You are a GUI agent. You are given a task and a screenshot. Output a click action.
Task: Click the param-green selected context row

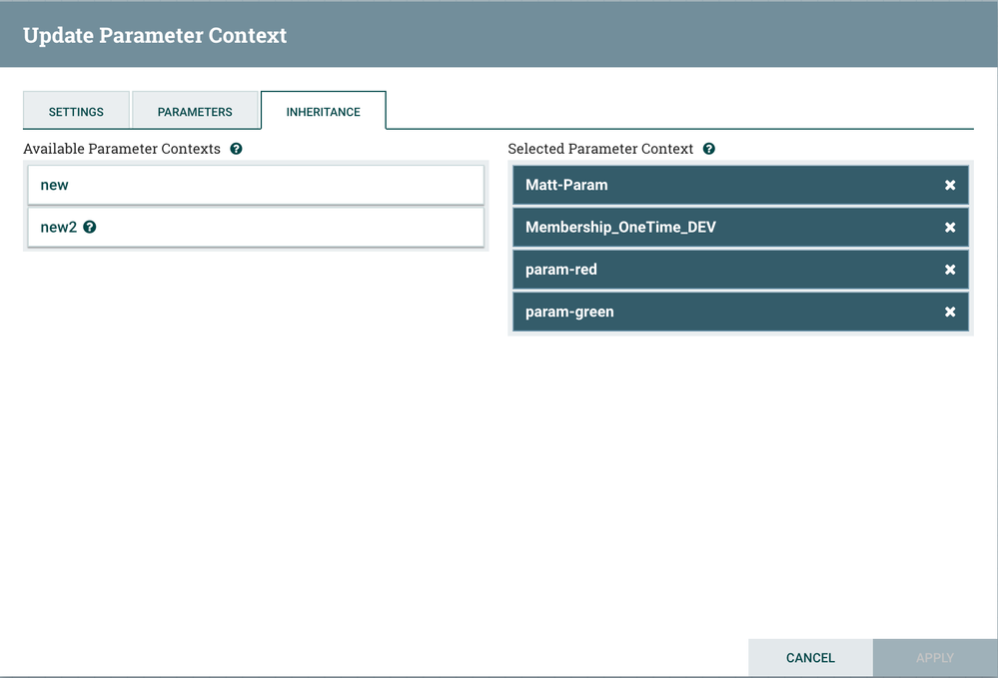coord(719,313)
